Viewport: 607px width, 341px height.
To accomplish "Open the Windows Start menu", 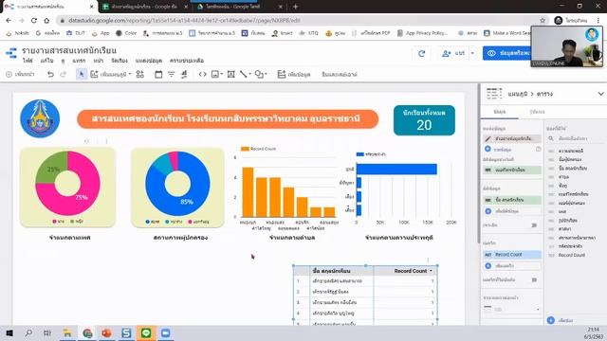I will coord(9,332).
